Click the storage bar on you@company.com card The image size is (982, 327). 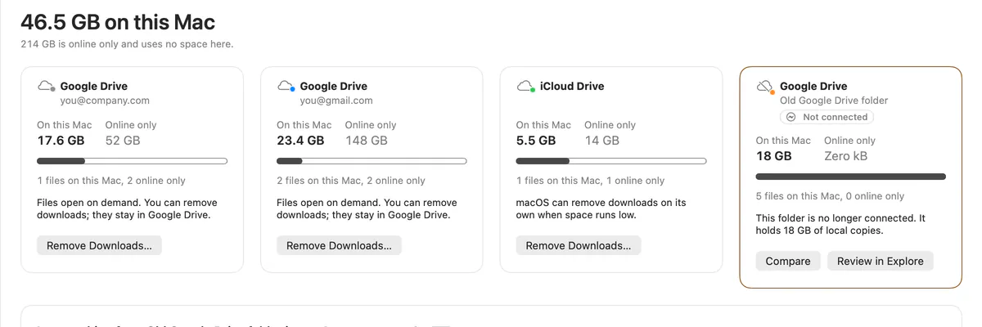point(133,161)
